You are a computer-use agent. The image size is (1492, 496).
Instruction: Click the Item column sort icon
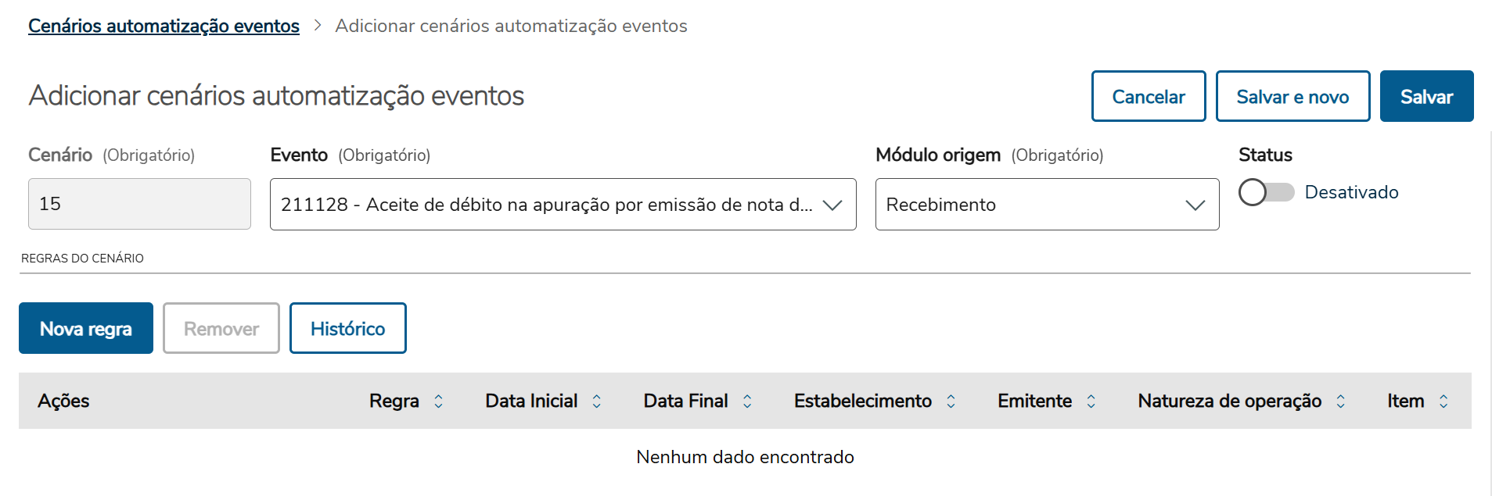point(1443,401)
